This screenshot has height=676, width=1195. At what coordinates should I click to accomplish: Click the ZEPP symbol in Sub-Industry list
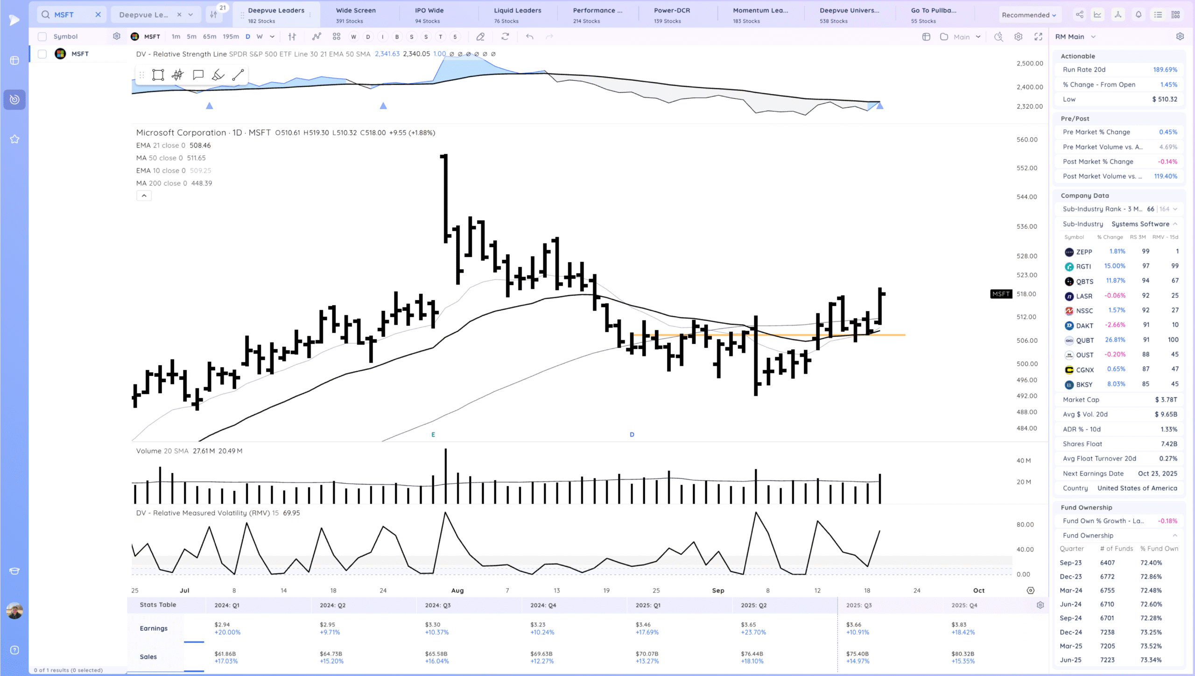point(1084,252)
